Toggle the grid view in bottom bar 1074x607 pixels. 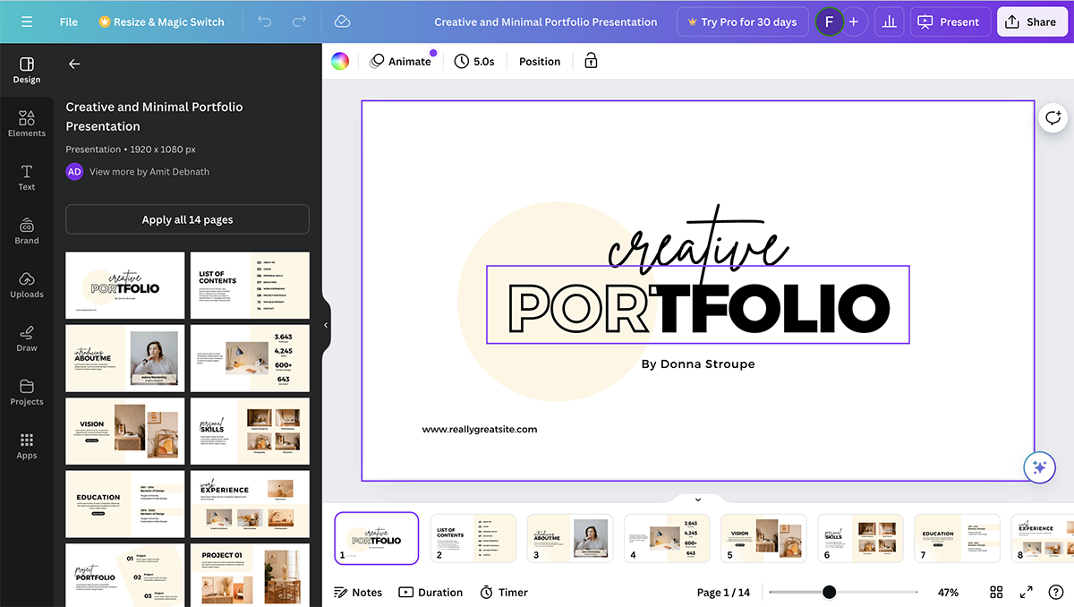pos(996,592)
